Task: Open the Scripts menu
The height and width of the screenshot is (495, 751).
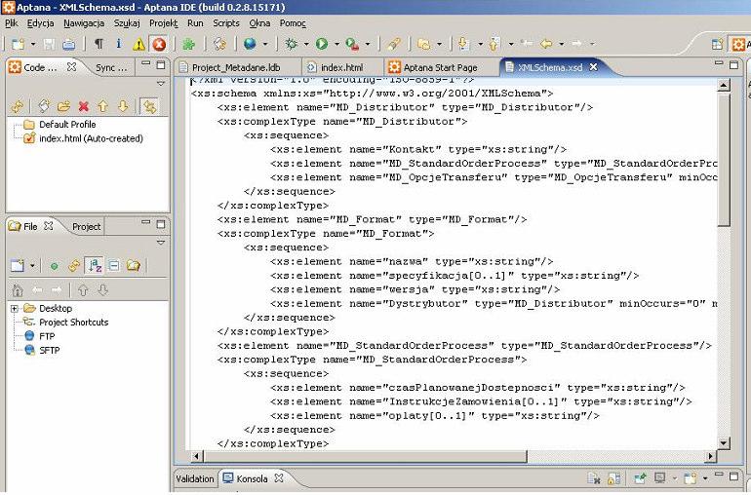Action: click(x=226, y=23)
